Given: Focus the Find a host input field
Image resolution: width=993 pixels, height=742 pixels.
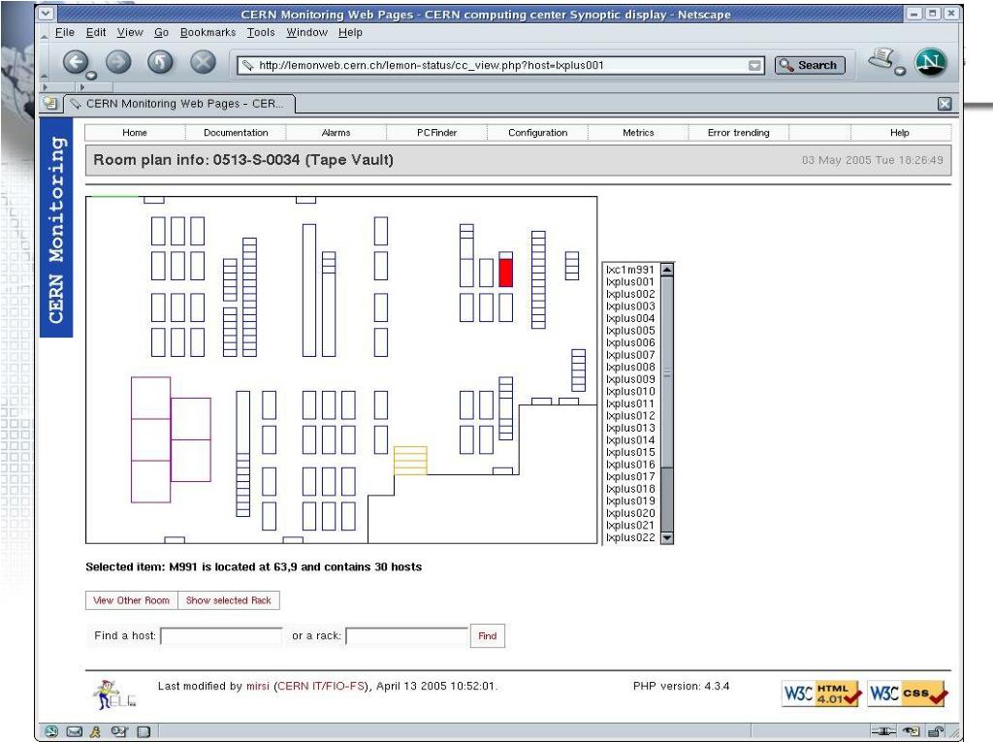Looking at the screenshot, I should (x=221, y=636).
